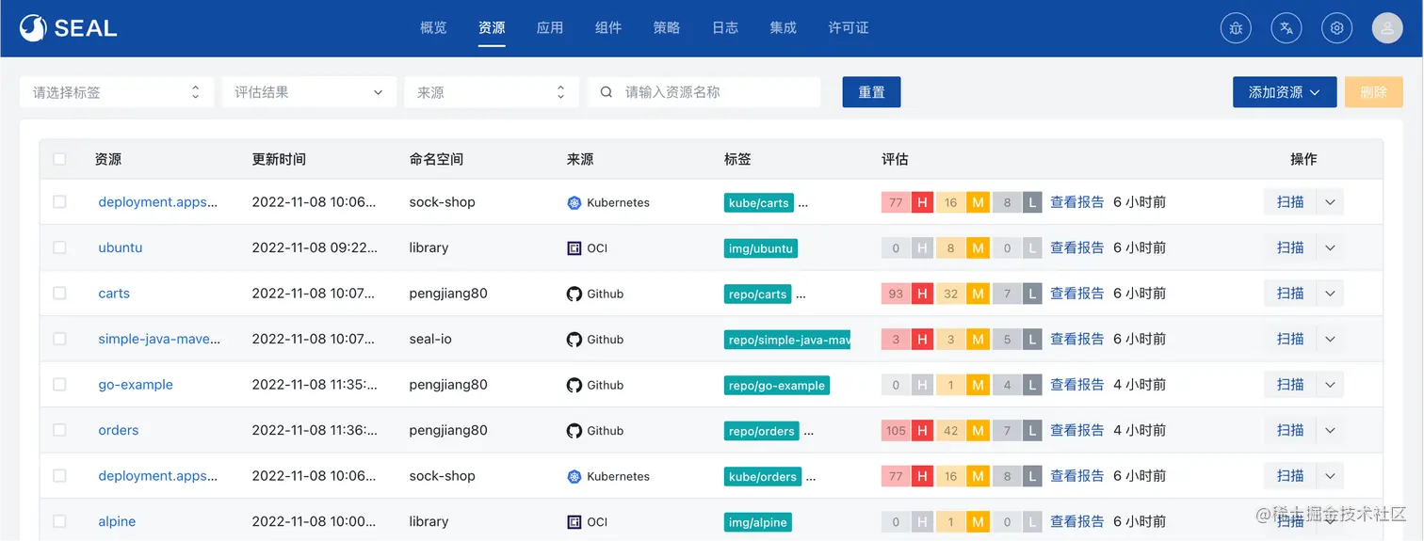Open the 评估结果 dropdown

[x=309, y=92]
